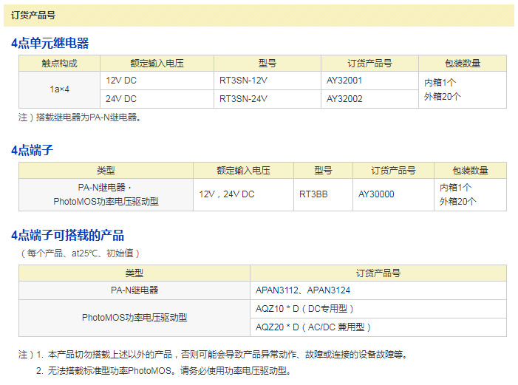Screen dimensions: 518x385
Task: Click model RT3SN-12V cell
Action: coord(243,81)
